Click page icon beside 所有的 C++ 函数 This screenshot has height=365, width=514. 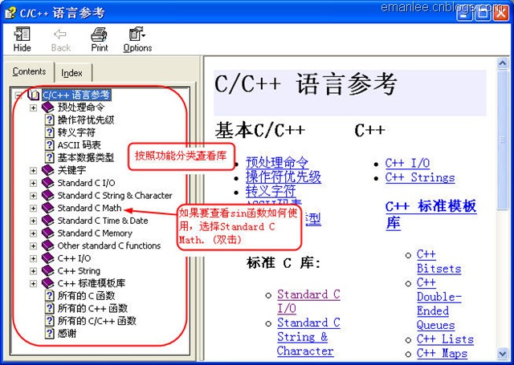pyautogui.click(x=49, y=308)
